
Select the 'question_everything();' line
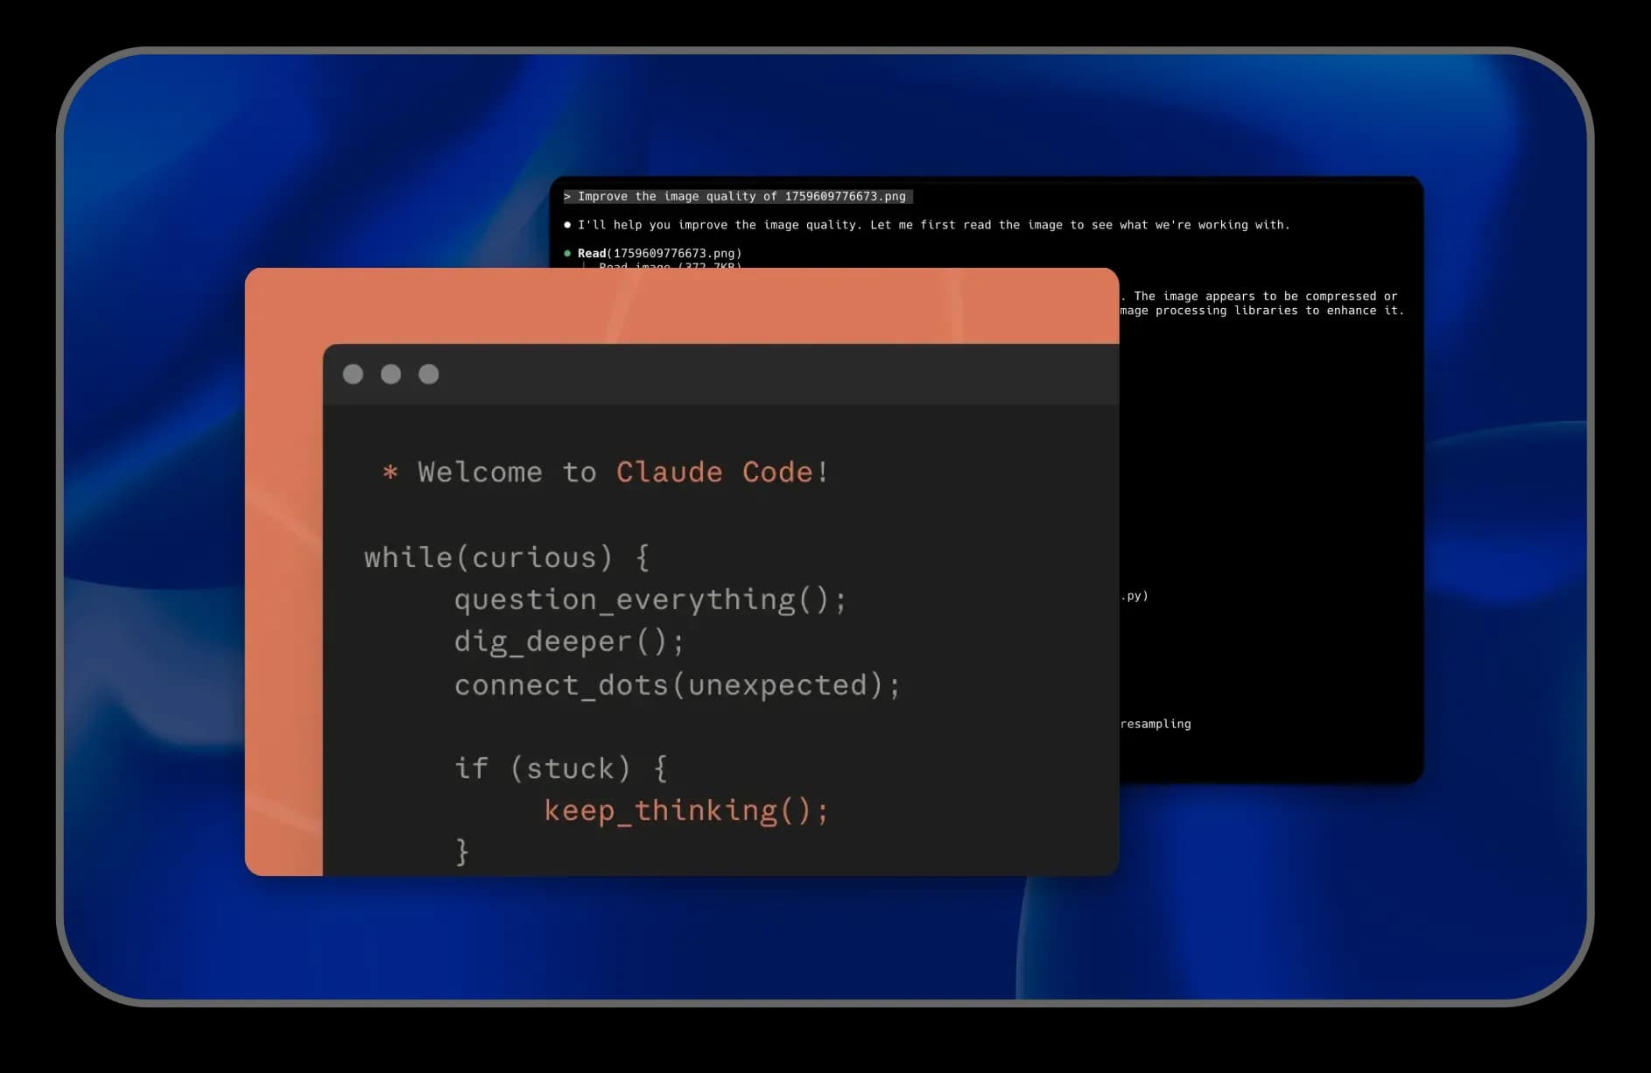point(650,600)
